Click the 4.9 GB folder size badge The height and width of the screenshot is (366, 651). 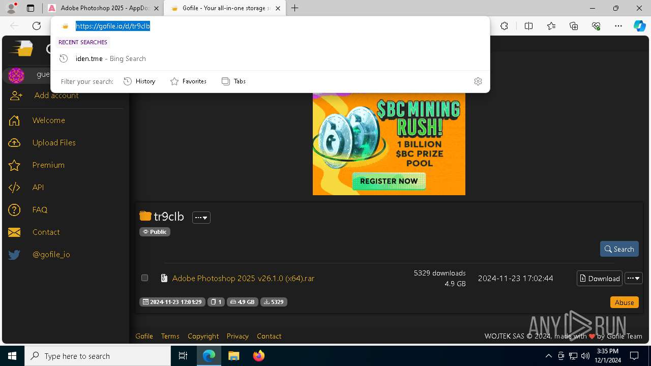tap(242, 302)
